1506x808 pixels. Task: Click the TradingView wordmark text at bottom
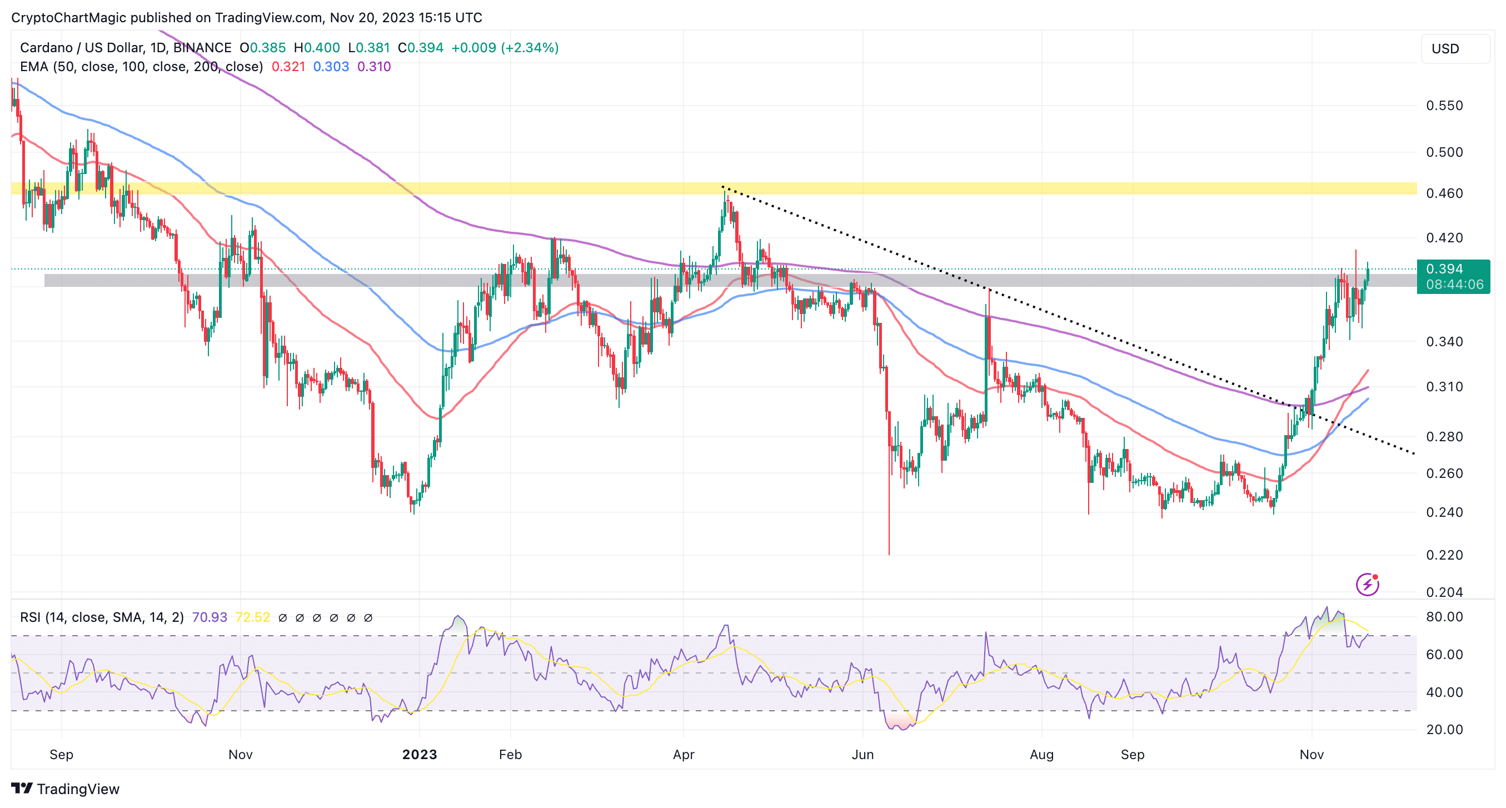(x=78, y=789)
